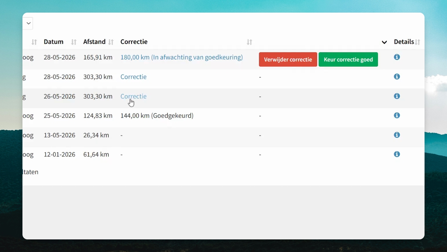Viewport: 447px width, 252px height.
Task: Select the 124,83 km distance cell
Action: [x=98, y=115]
